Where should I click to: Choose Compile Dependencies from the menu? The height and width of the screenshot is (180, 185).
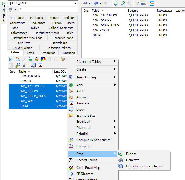[x=93, y=140]
